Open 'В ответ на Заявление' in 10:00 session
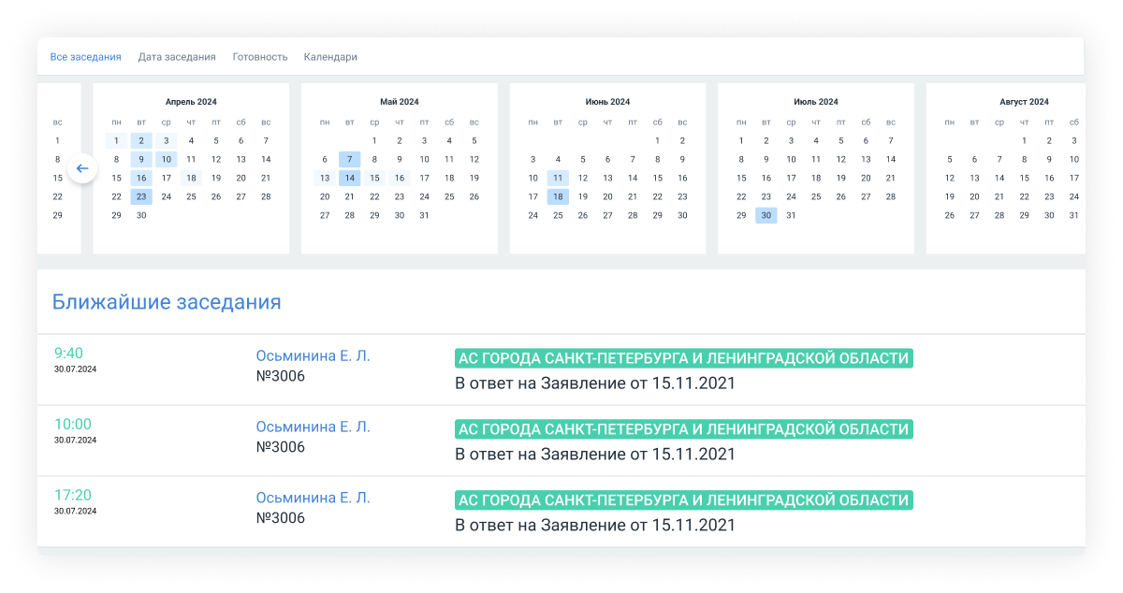Image resolution: width=1123 pixels, height=593 pixels. 595,455
